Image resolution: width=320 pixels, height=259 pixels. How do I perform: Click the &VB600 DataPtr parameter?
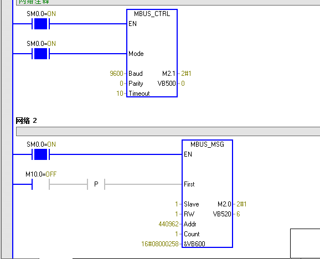(x=194, y=244)
